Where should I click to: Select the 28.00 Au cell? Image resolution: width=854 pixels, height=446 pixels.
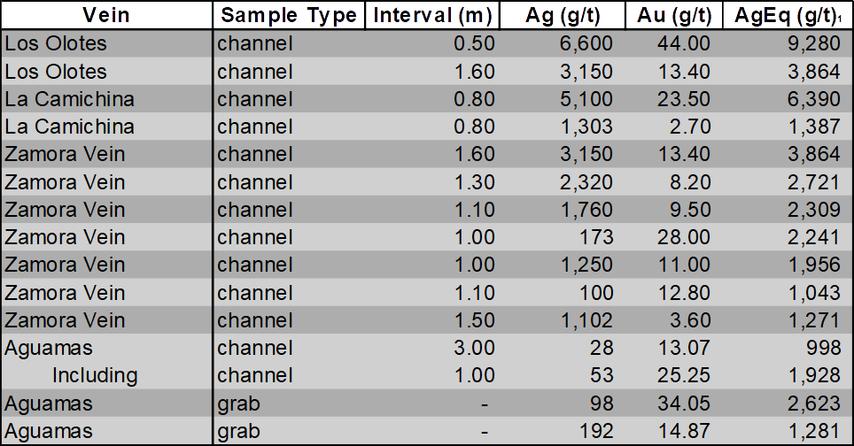coord(684,237)
